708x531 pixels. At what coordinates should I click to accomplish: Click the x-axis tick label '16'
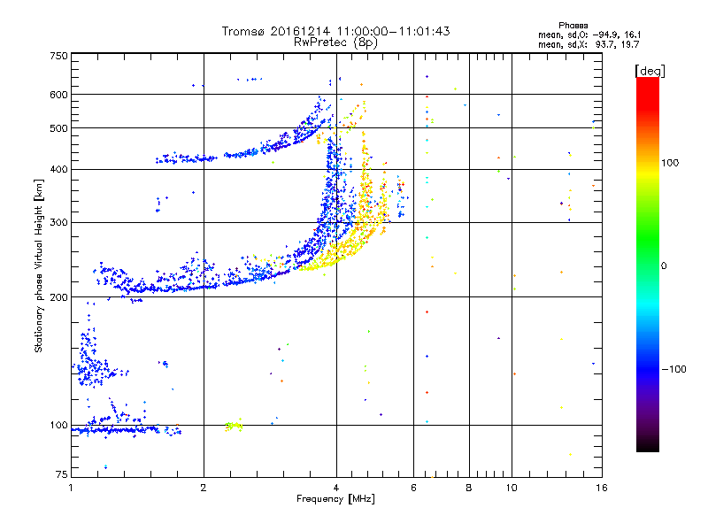[x=602, y=488]
